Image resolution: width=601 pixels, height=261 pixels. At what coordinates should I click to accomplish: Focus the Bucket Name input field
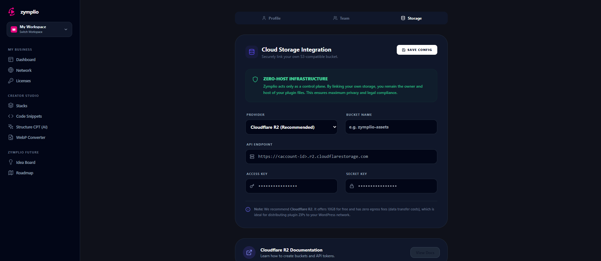pos(391,127)
